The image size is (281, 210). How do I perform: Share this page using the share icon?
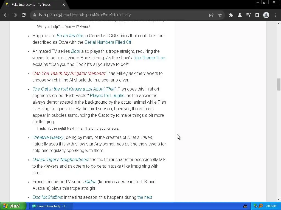(211, 15)
